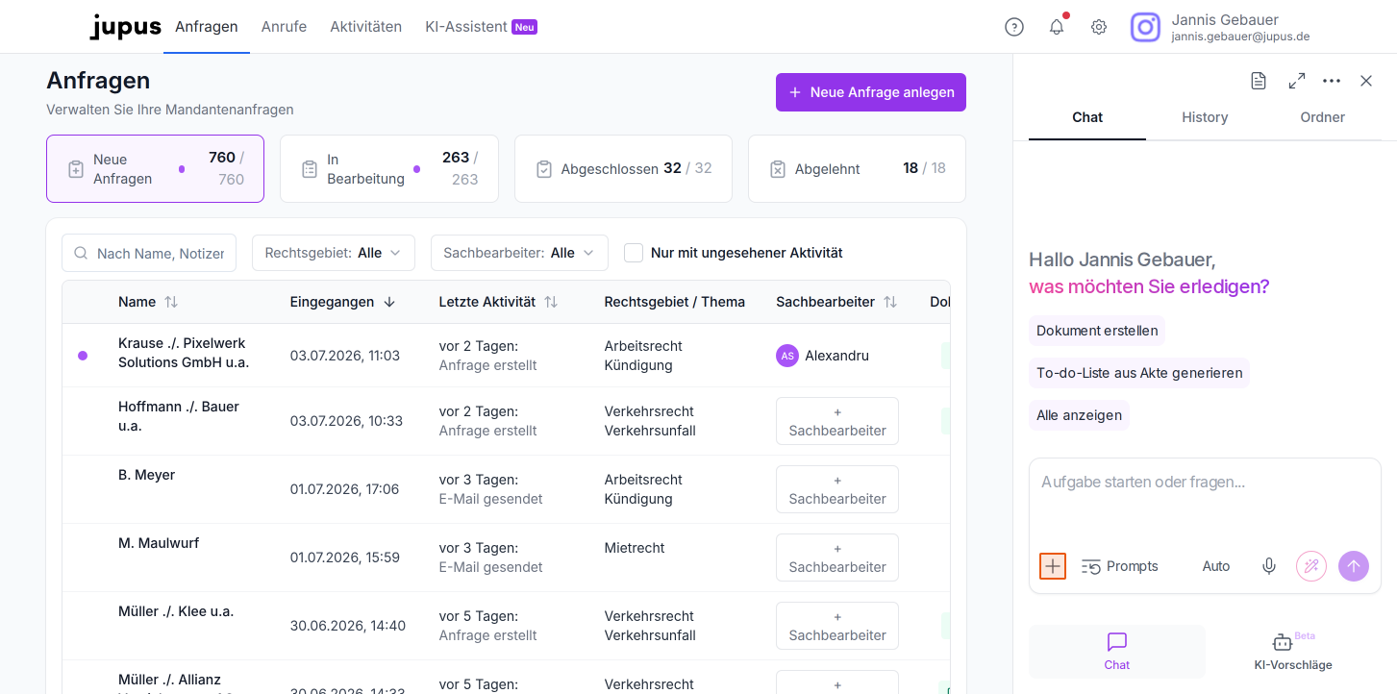This screenshot has height=694, width=1397.
Task: Go to the Anfragen nav tab
Action: [x=207, y=27]
